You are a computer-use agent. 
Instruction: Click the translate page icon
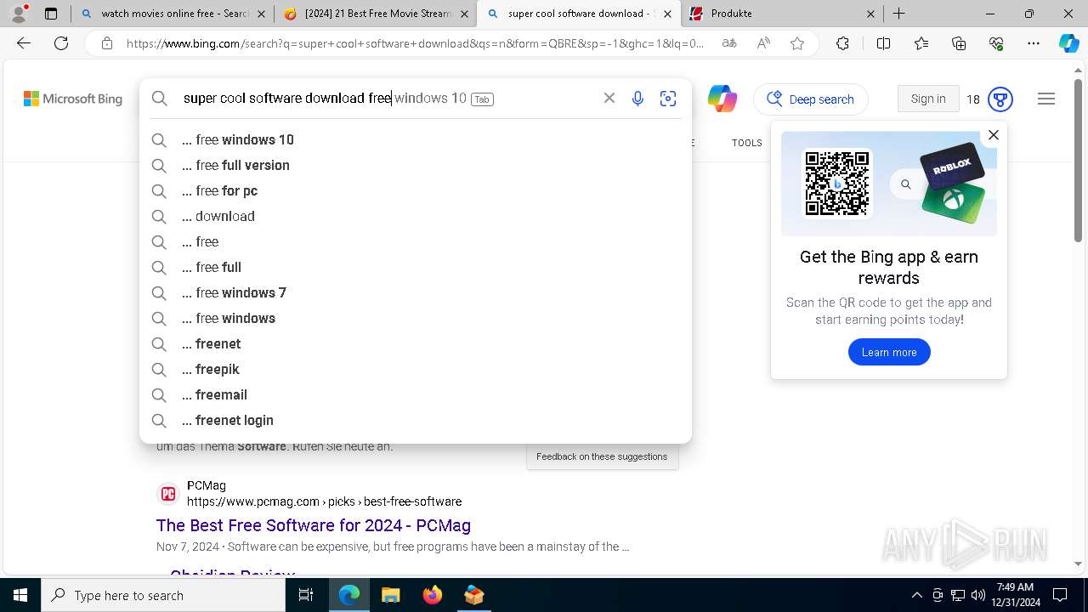(x=729, y=43)
